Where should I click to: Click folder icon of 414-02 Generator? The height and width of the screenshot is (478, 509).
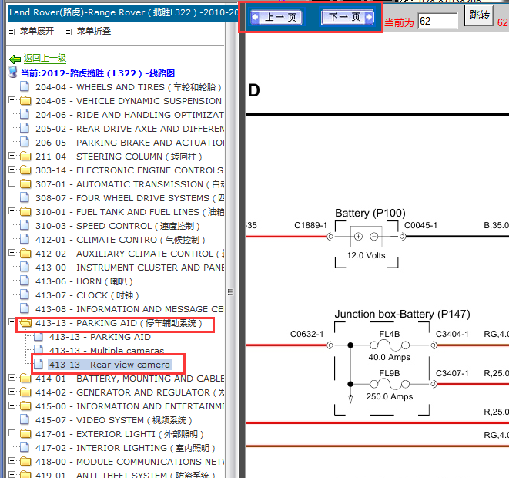coord(25,392)
